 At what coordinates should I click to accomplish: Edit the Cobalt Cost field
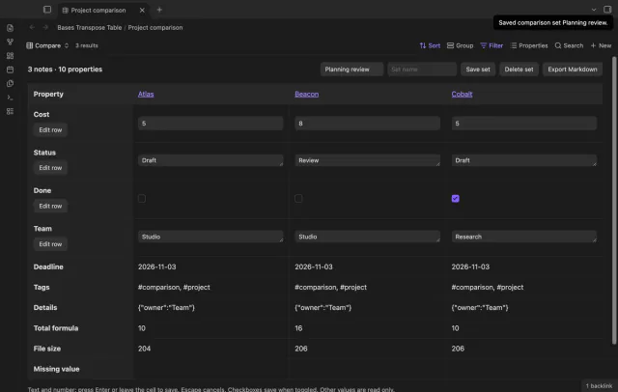tap(524, 124)
